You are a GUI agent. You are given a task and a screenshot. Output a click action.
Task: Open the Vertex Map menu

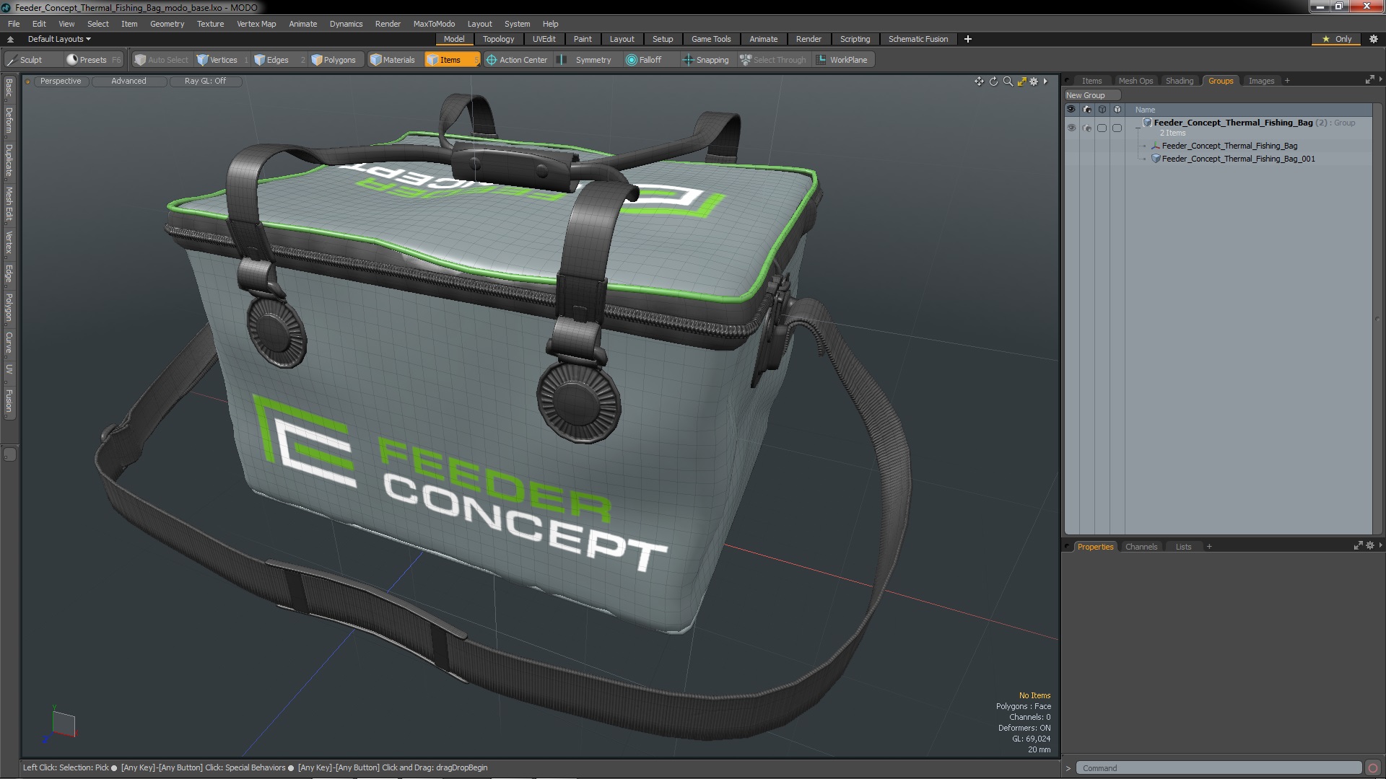(256, 24)
